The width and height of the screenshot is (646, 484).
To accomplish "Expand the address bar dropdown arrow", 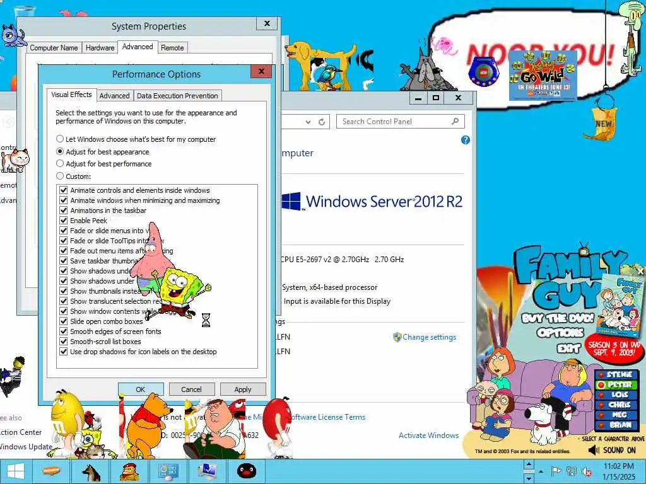I will [308, 122].
